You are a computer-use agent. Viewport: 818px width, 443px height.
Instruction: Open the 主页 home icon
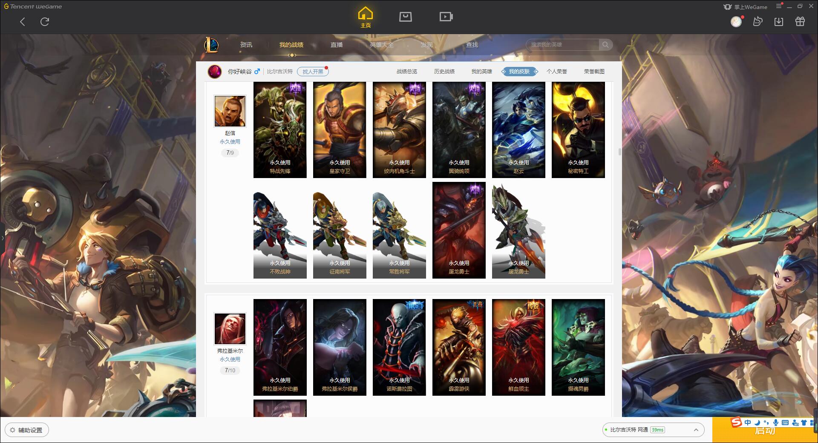pos(366,17)
